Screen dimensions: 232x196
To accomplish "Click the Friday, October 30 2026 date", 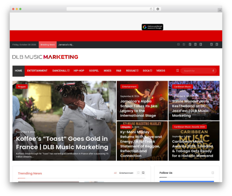I will pyautogui.click(x=24, y=44).
